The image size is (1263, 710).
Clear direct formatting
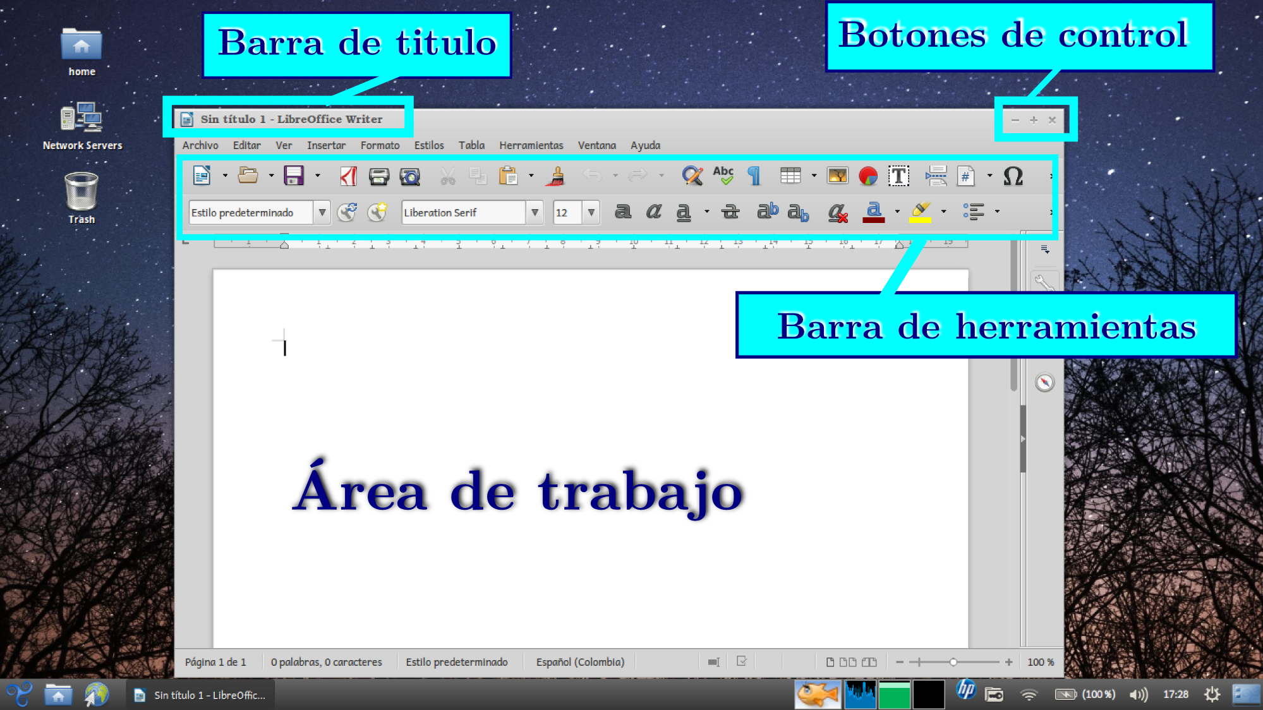[837, 212]
